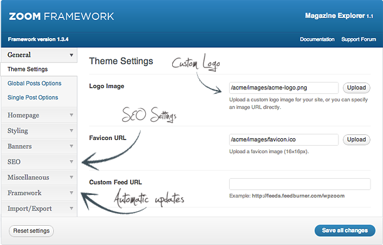Click the Magazine Explorer 1.1 theme name
This screenshot has width=383, height=245.
point(339,16)
